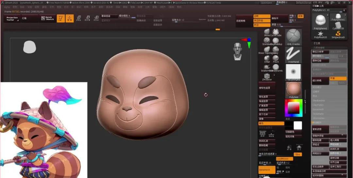Select the CurveTube brush
This screenshot has width=353, height=178.
(x=276, y=32)
